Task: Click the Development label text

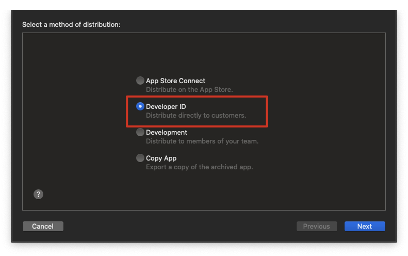Action: tap(166, 132)
